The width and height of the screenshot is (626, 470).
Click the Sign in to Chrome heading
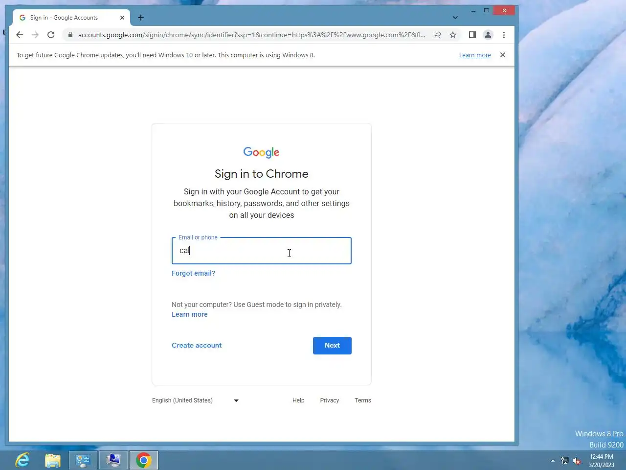[x=262, y=174]
